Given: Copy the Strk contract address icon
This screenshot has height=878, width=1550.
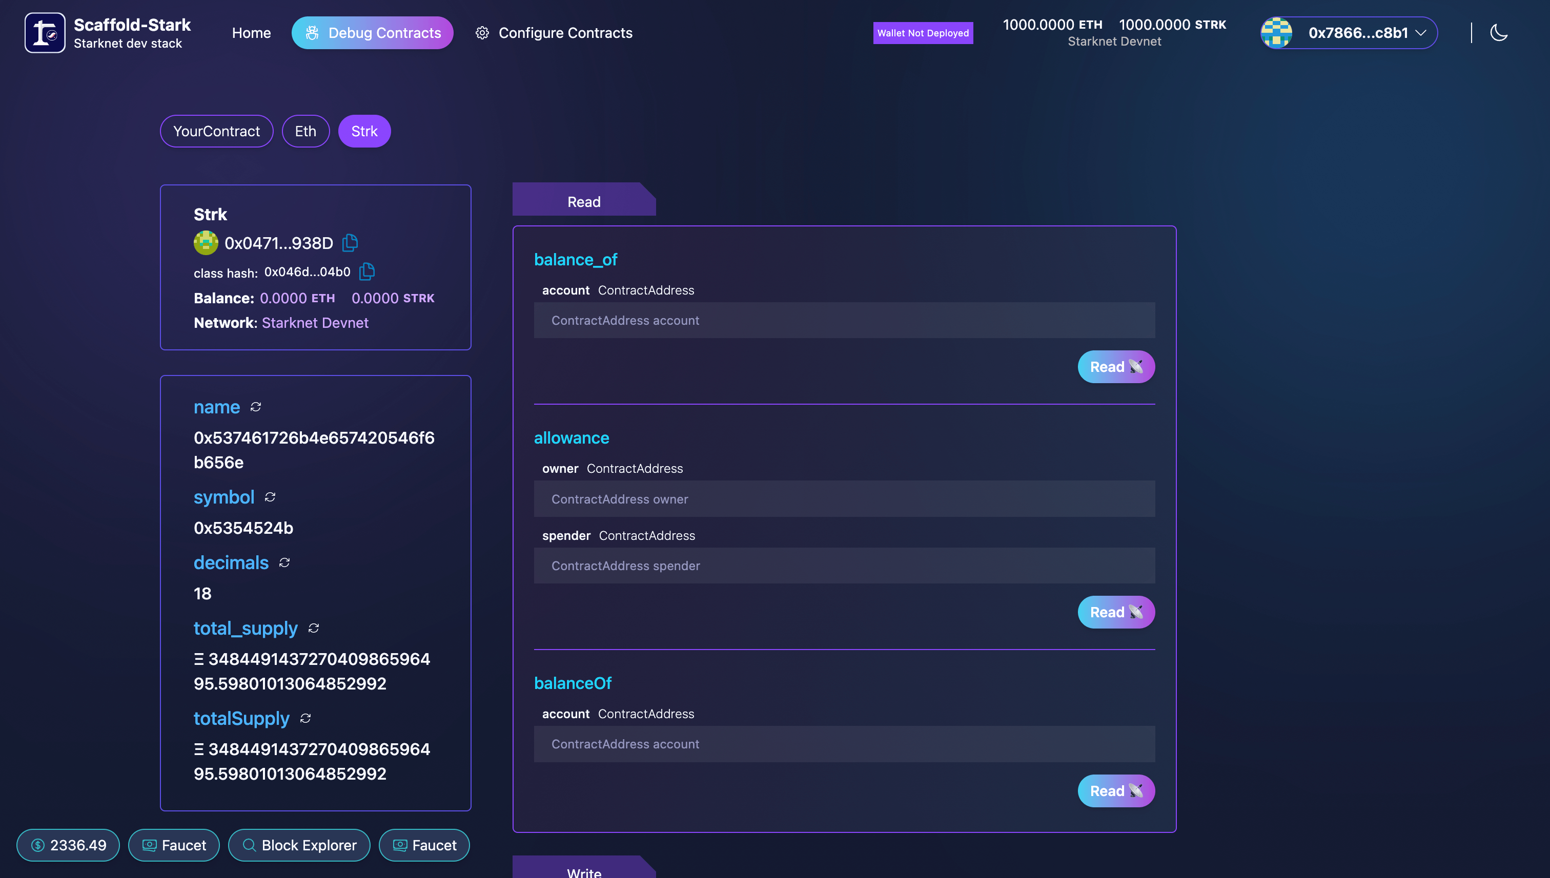Looking at the screenshot, I should point(350,243).
